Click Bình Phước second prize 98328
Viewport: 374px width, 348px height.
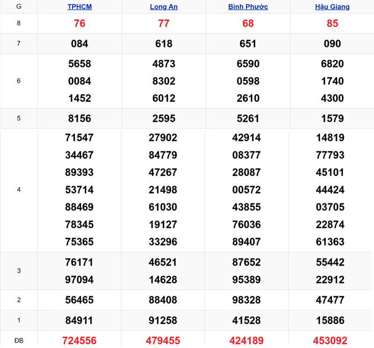point(248,300)
